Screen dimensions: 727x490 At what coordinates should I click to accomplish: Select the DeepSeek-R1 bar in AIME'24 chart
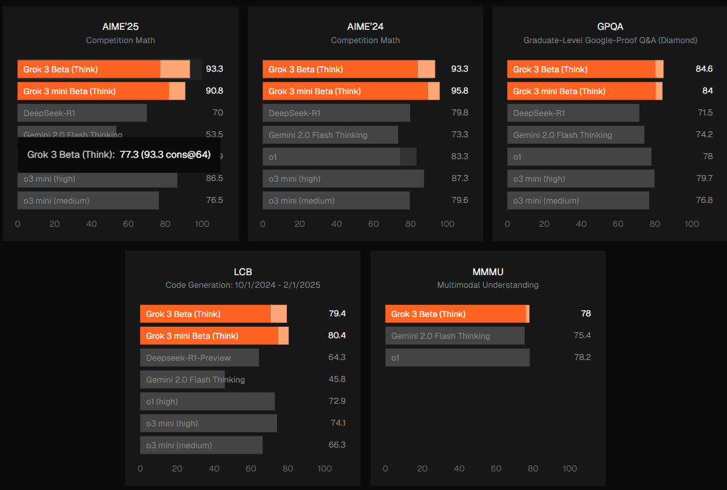336,113
